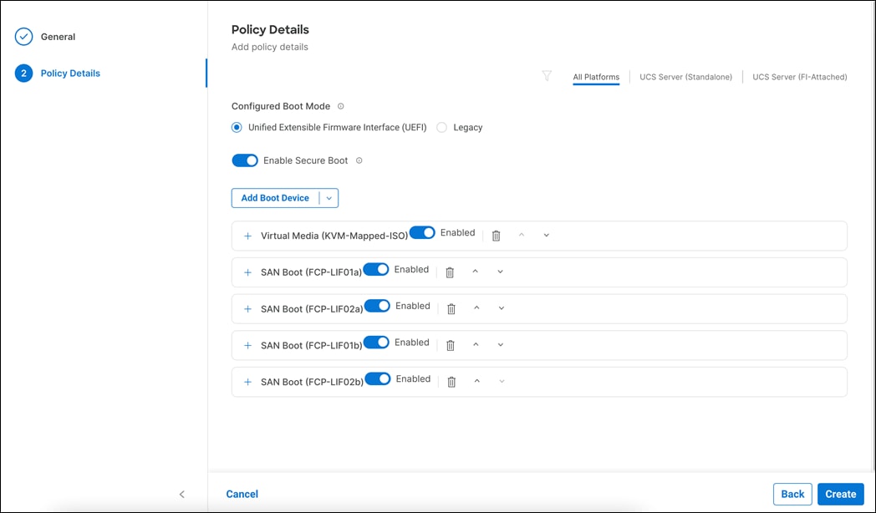Viewport: 876px width, 513px height.
Task: Expand SAN Boot (FCP-LIF02a) details
Action: (x=247, y=307)
